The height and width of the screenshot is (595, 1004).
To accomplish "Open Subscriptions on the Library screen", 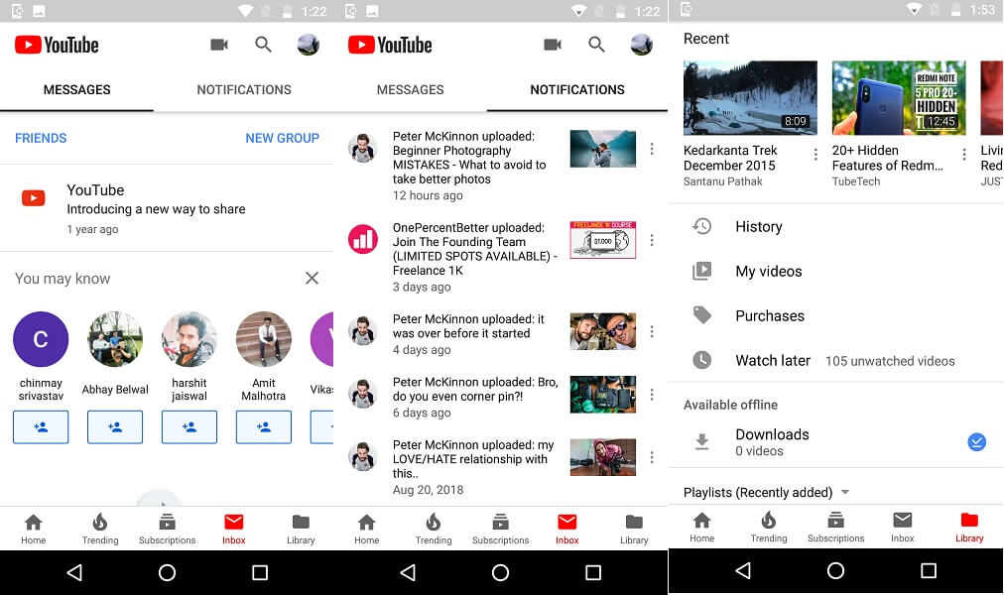I will tap(835, 528).
